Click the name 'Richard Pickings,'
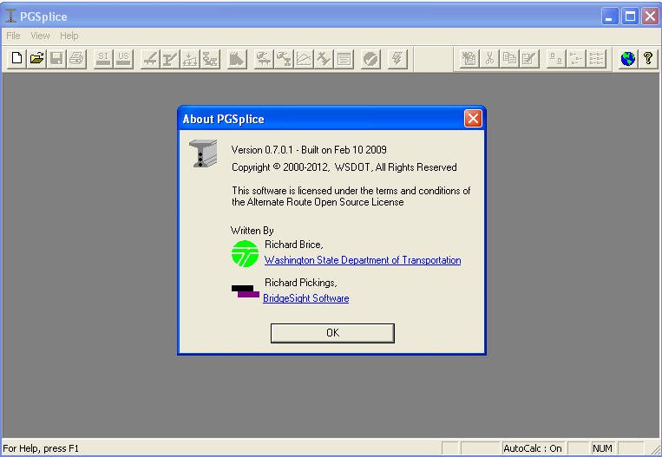This screenshot has width=662, height=457. pyautogui.click(x=300, y=283)
